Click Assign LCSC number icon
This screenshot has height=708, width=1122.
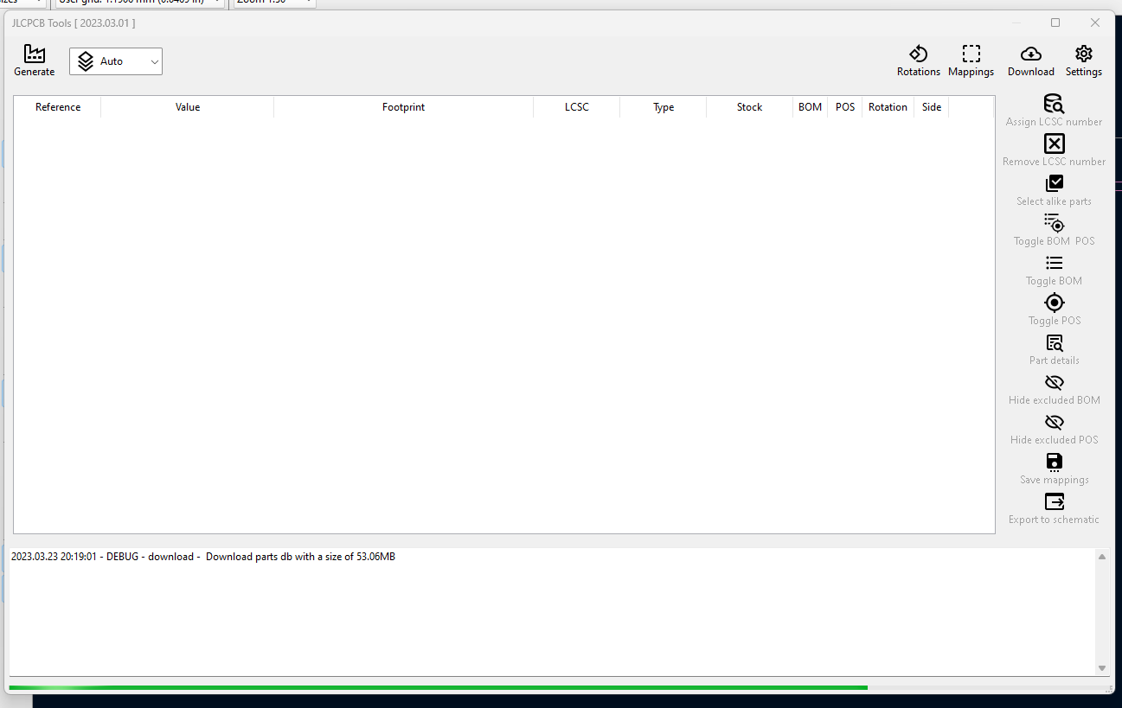click(1055, 104)
